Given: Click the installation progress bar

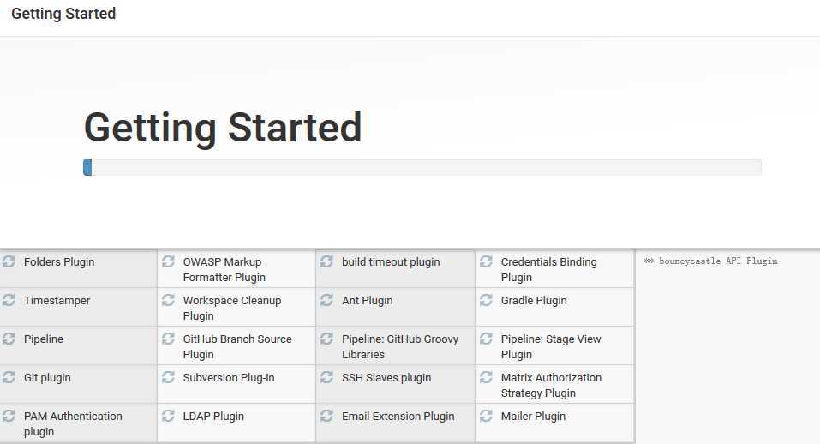Looking at the screenshot, I should (422, 167).
